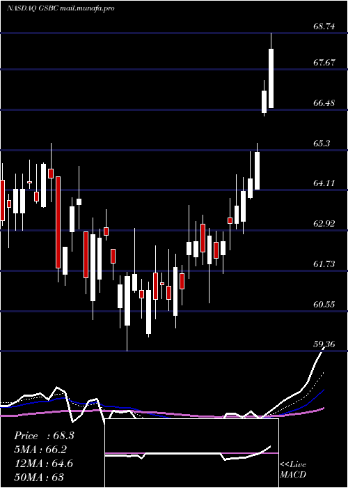
Task: Click the 59.36 price level label
Action: coord(324,344)
